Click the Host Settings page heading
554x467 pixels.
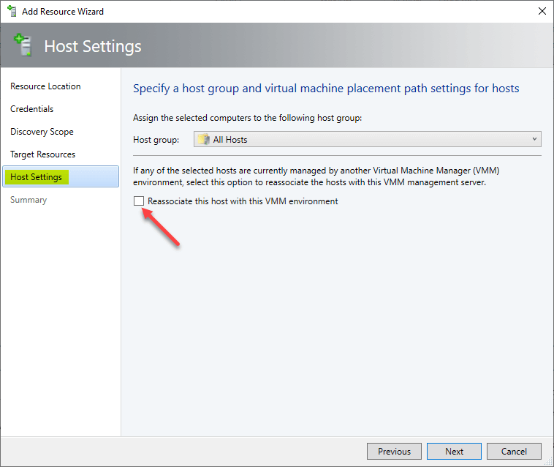[93, 46]
